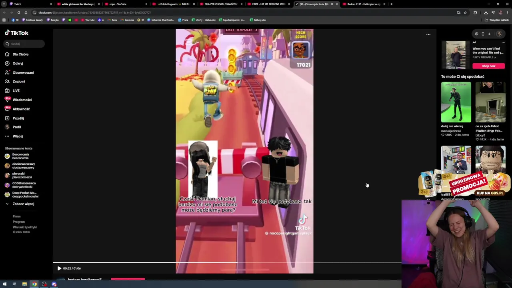Click browser back arrow
This screenshot has height=288, width=512.
[4, 12]
